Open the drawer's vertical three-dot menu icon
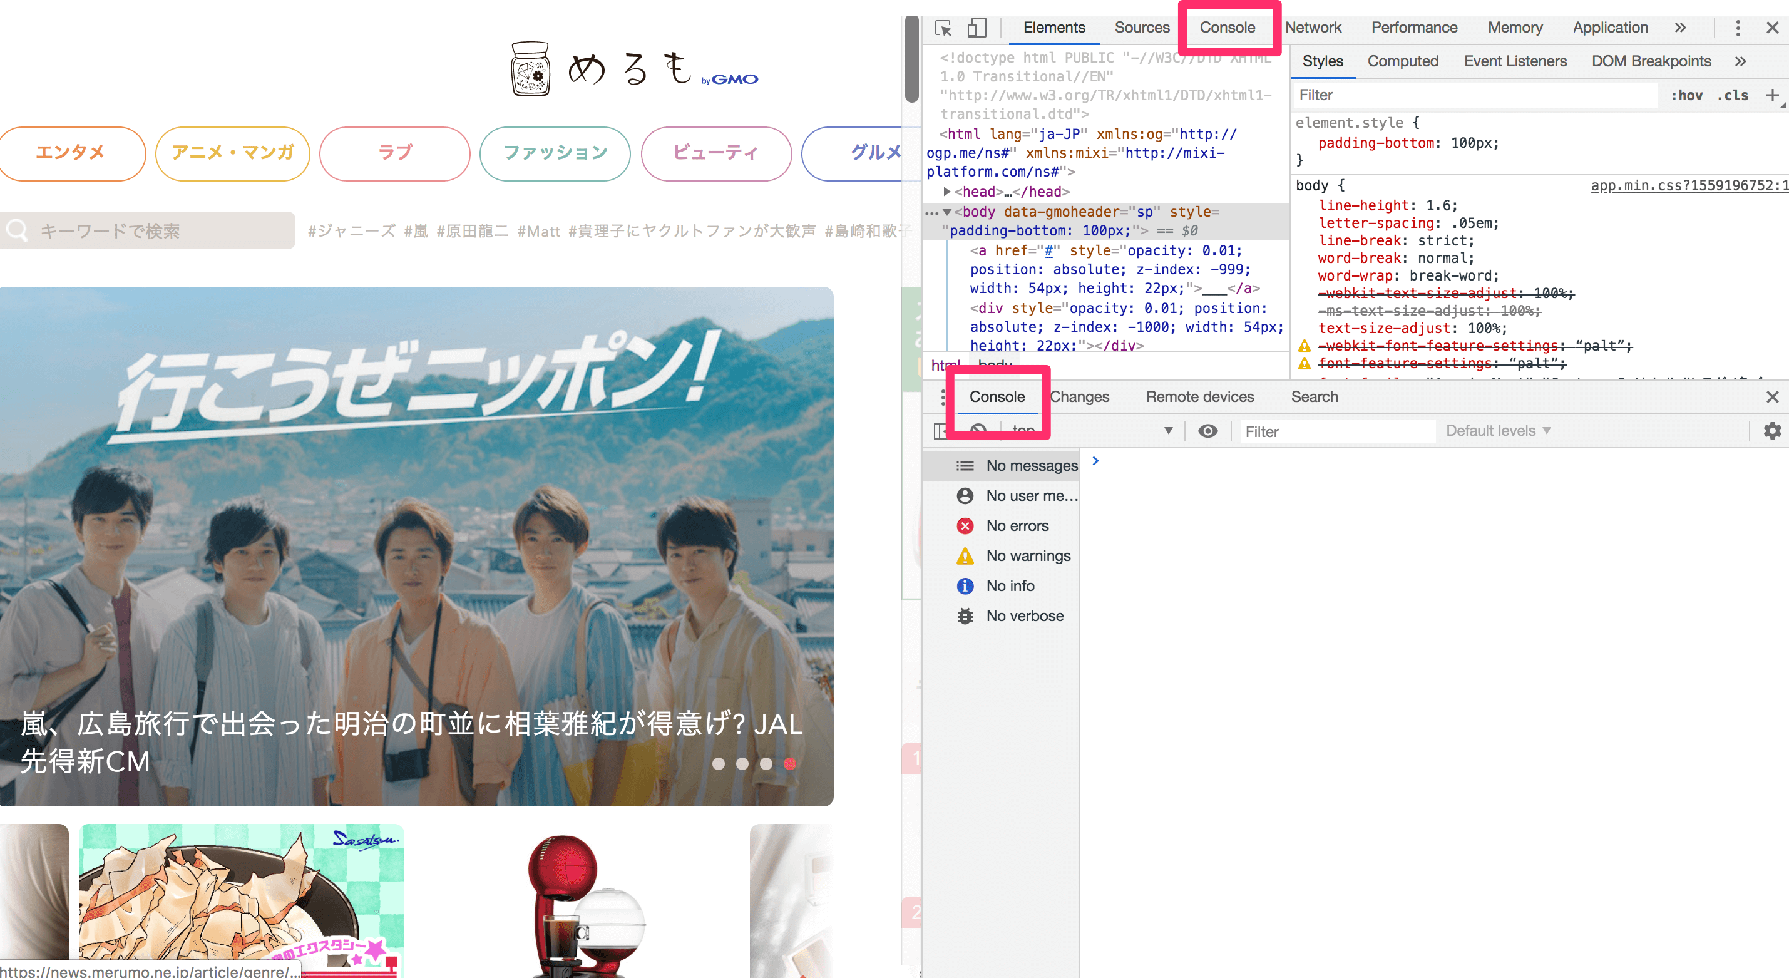Image resolution: width=1789 pixels, height=978 pixels. (x=943, y=398)
